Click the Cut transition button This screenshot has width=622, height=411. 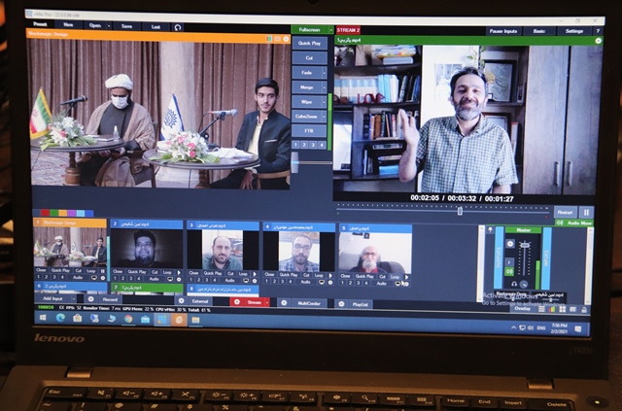[x=308, y=57]
